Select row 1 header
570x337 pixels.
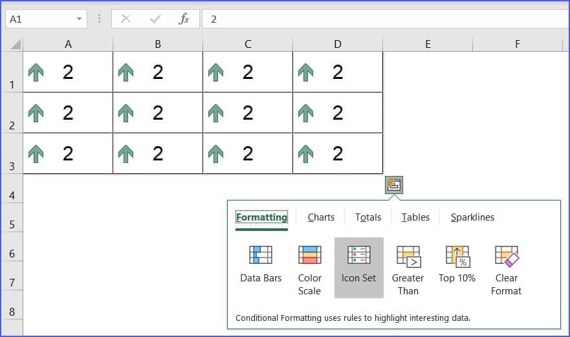pyautogui.click(x=12, y=72)
